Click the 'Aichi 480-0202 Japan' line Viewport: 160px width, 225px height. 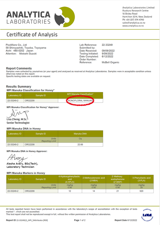(19, 51)
